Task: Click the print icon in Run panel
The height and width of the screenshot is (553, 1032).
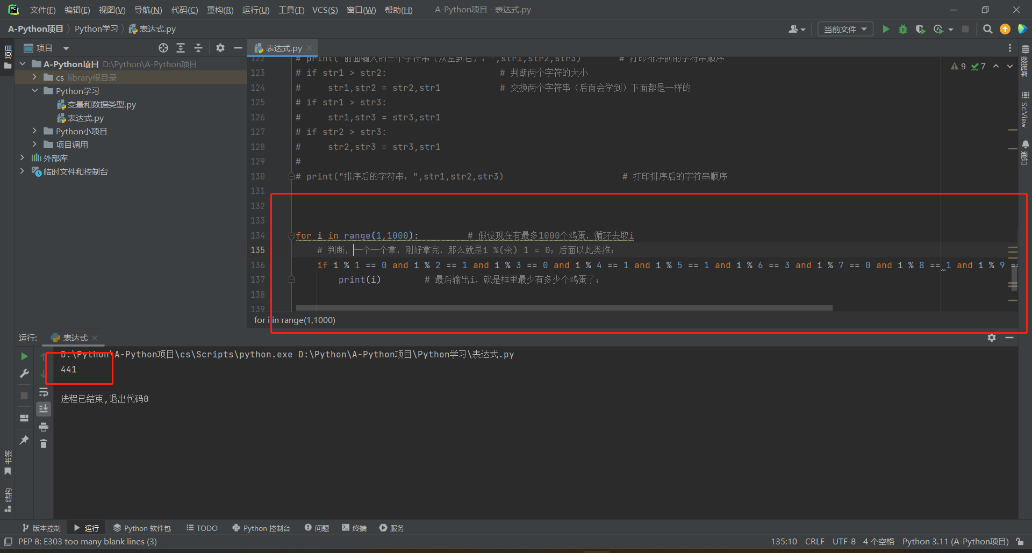Action: [44, 427]
